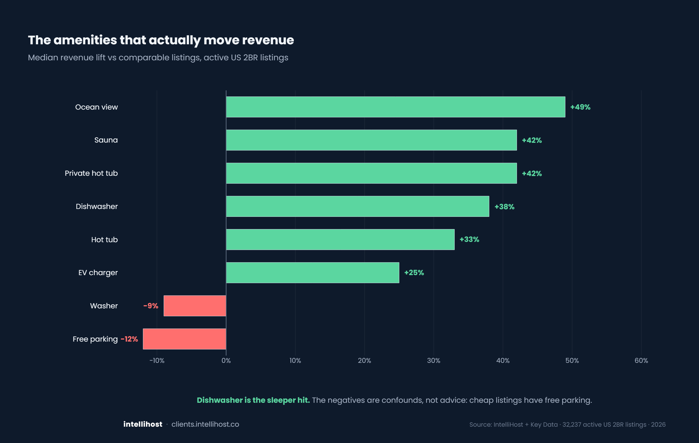
Task: Click the Sauna revenue bar
Action: [x=371, y=140]
